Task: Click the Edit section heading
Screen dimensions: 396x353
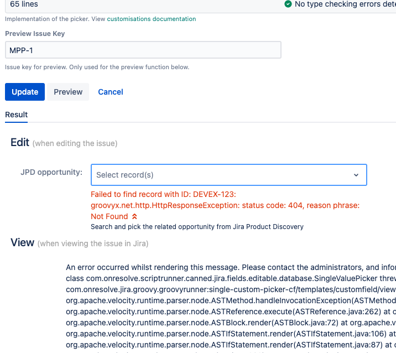Action: [20, 142]
